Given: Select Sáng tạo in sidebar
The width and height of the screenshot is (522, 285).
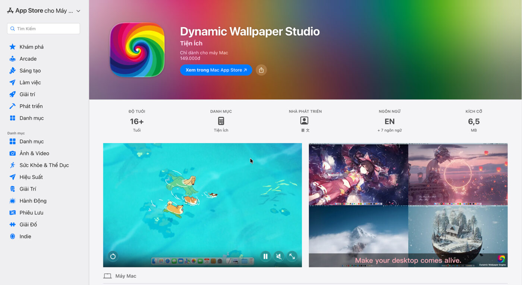Looking at the screenshot, I should 30,71.
